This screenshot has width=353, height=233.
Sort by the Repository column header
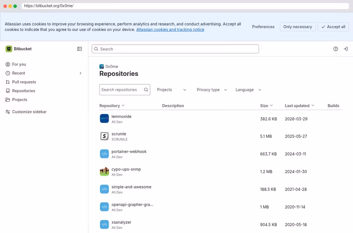[x=112, y=105]
